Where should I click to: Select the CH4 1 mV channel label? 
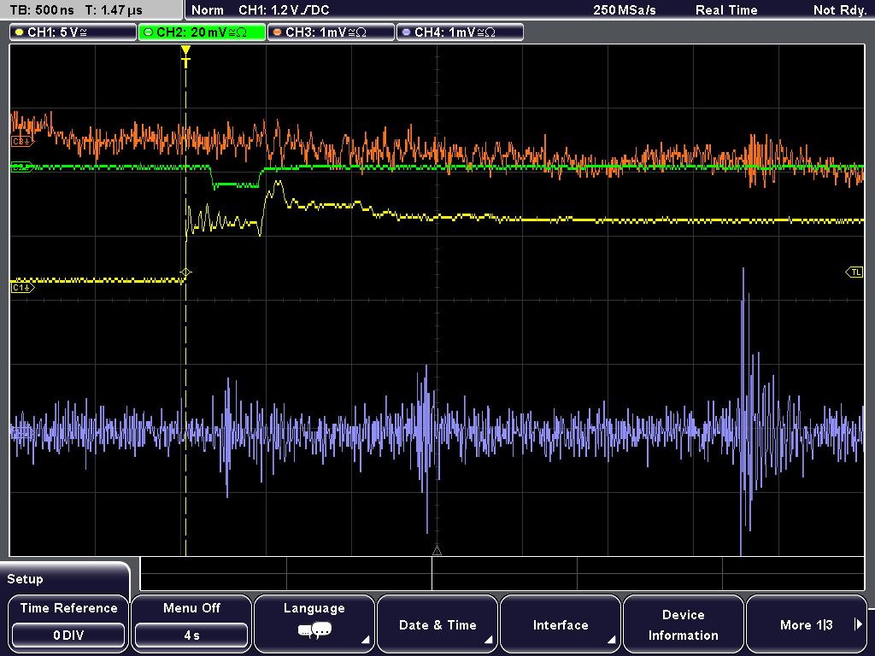(x=460, y=32)
